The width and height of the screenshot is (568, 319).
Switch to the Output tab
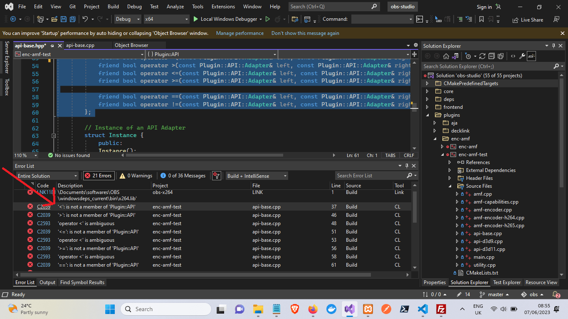47,282
